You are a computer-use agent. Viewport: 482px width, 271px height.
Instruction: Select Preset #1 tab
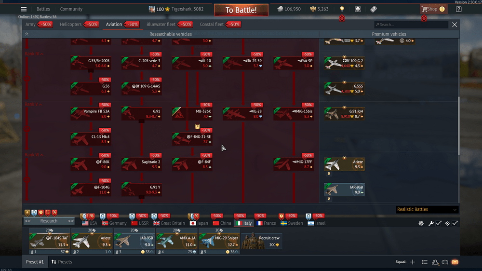coord(35,262)
